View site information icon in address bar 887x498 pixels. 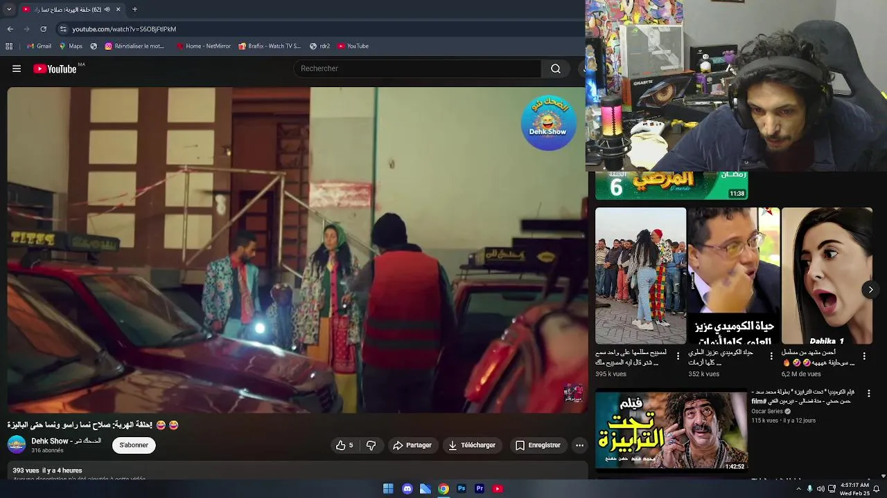click(x=63, y=29)
